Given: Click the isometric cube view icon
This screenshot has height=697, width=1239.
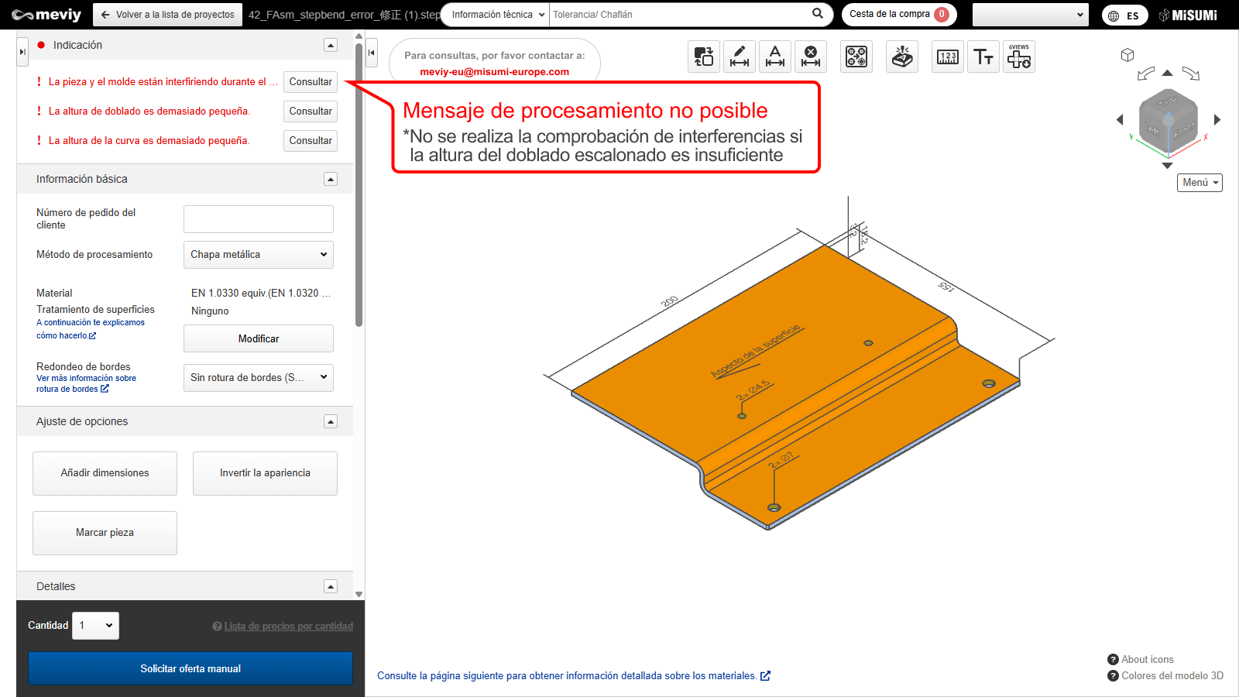Looking at the screenshot, I should (1127, 55).
